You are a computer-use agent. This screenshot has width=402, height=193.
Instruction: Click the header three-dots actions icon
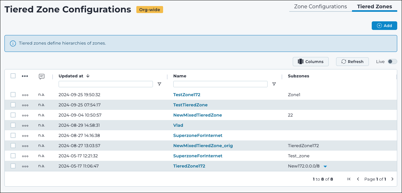[x=25, y=76]
